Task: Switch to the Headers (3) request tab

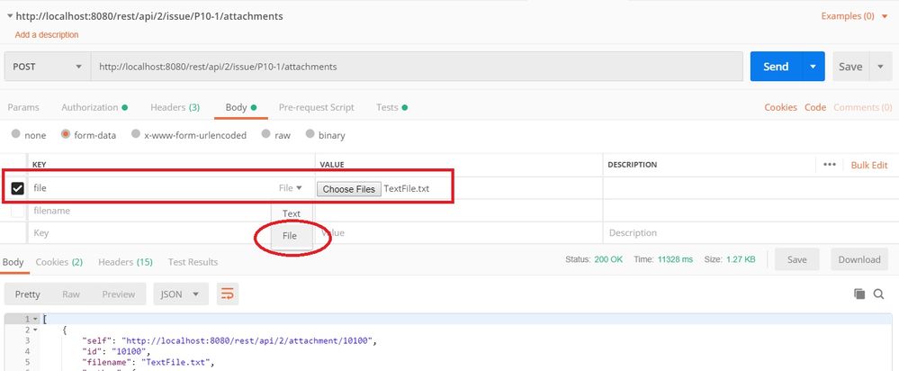Action: [x=175, y=107]
